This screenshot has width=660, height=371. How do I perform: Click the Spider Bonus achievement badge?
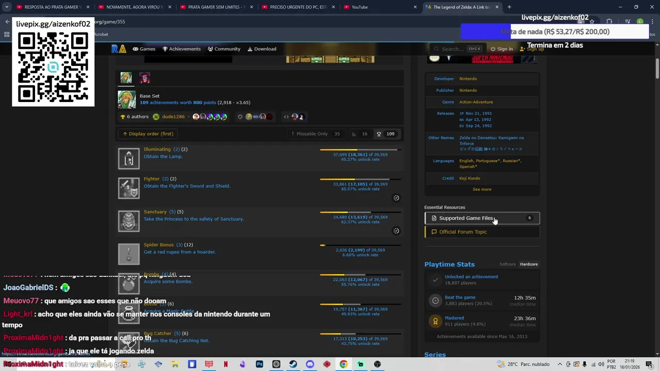(x=128, y=255)
